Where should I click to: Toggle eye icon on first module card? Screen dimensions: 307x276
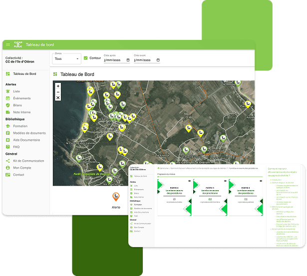click(190, 181)
